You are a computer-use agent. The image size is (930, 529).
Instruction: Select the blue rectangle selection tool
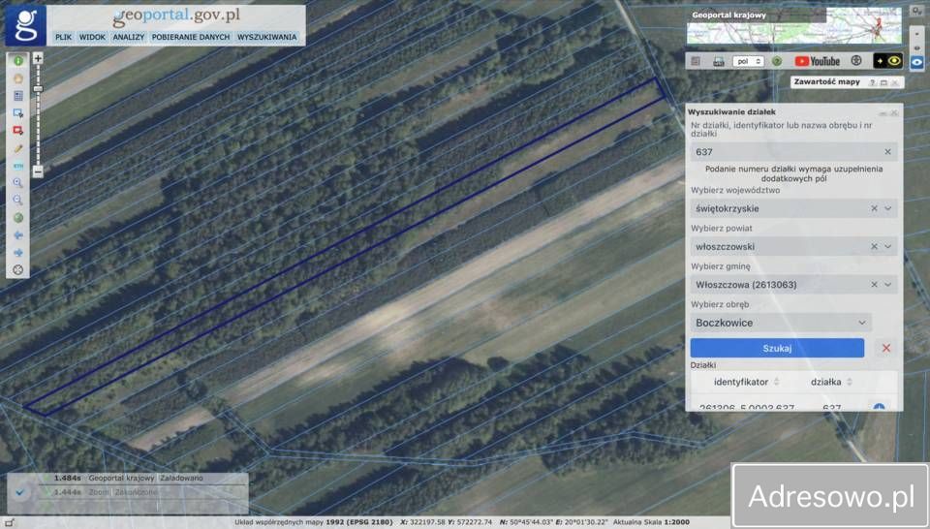(x=18, y=112)
